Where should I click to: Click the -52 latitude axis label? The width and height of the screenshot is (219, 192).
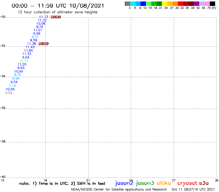(3, 46)
